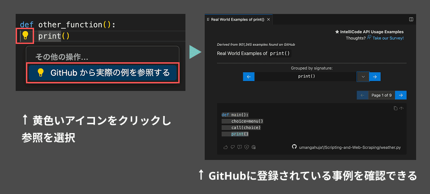430x194 pixels.
Task: Click the comment feedback icon below the example
Action: tap(239, 147)
